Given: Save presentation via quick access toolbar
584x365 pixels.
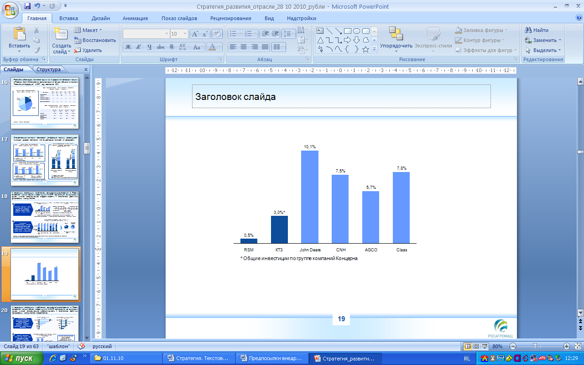Looking at the screenshot, I should coord(27,6).
